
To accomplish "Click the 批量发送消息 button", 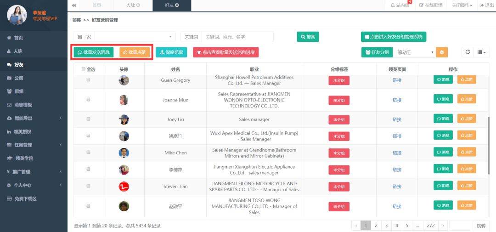I will coord(94,52).
